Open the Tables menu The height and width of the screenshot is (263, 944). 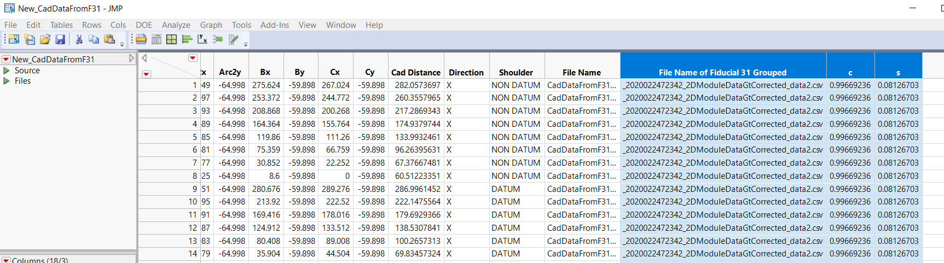click(61, 25)
